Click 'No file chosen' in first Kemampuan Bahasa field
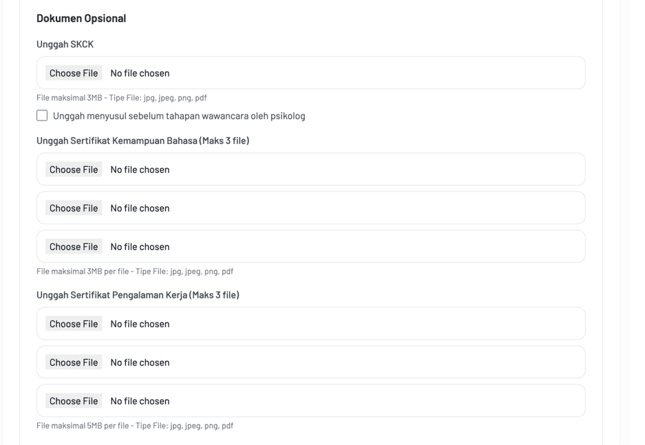The height and width of the screenshot is (445, 645). coord(140,169)
